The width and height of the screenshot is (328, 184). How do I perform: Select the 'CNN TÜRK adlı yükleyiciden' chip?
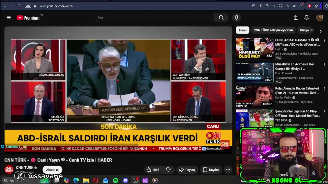pos(273,30)
